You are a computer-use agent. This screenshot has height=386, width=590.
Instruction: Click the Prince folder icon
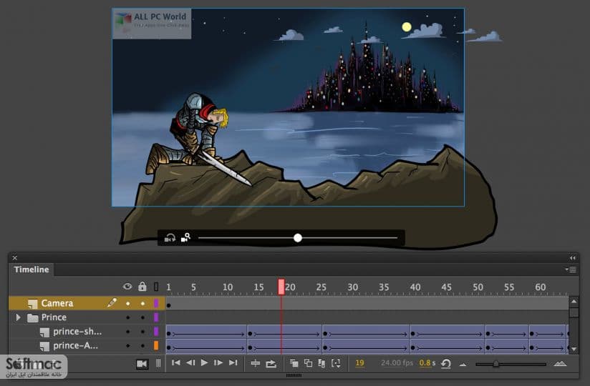point(33,317)
